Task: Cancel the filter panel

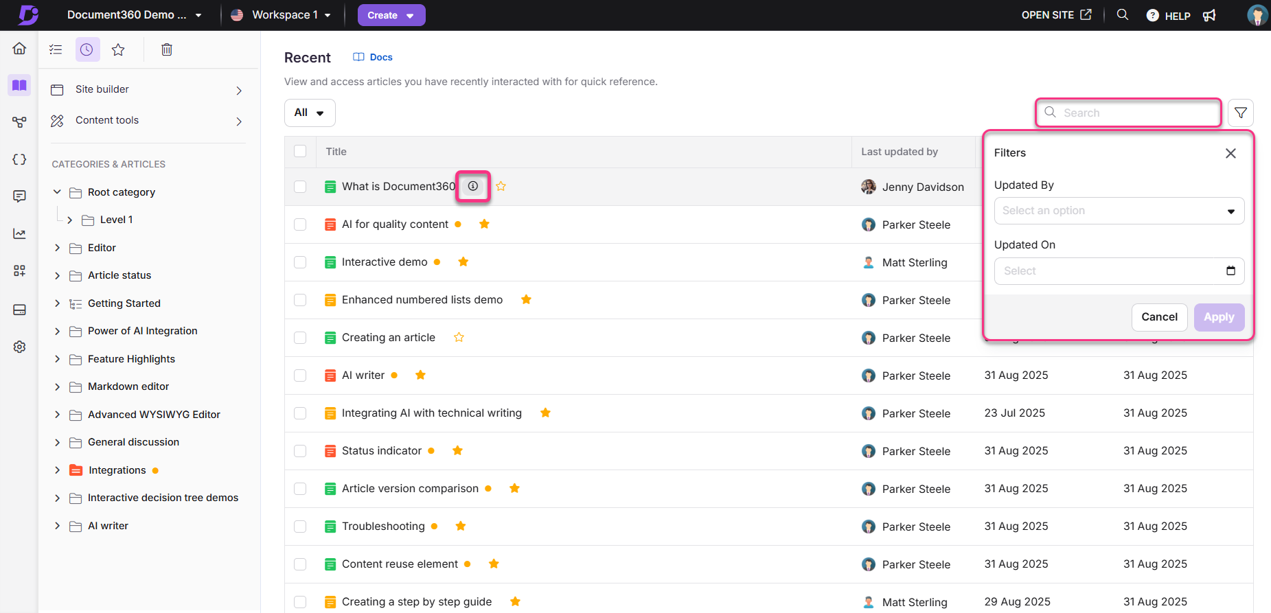Action: 1159,317
